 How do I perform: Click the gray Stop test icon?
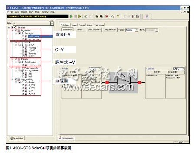[75, 16]
